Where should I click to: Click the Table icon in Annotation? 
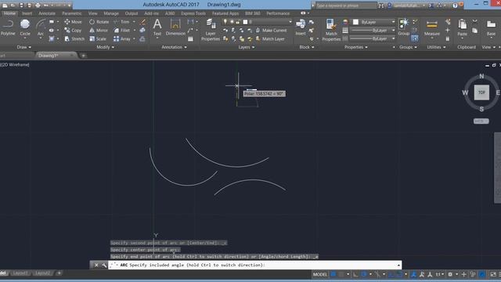coord(190,39)
